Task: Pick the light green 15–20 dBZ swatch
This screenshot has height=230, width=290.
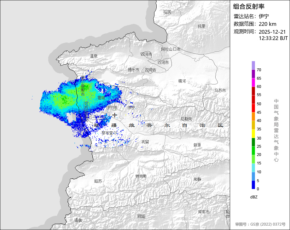Action: pyautogui.click(x=253, y=159)
